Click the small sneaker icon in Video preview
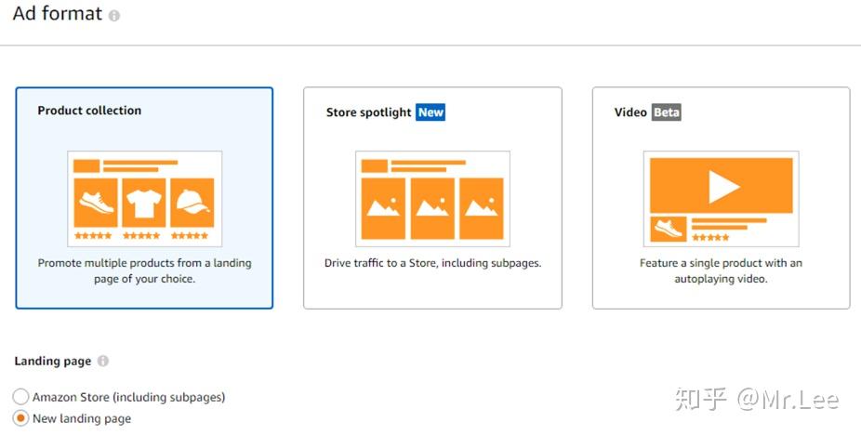Image resolution: width=861 pixels, height=435 pixels. pyautogui.click(x=669, y=229)
